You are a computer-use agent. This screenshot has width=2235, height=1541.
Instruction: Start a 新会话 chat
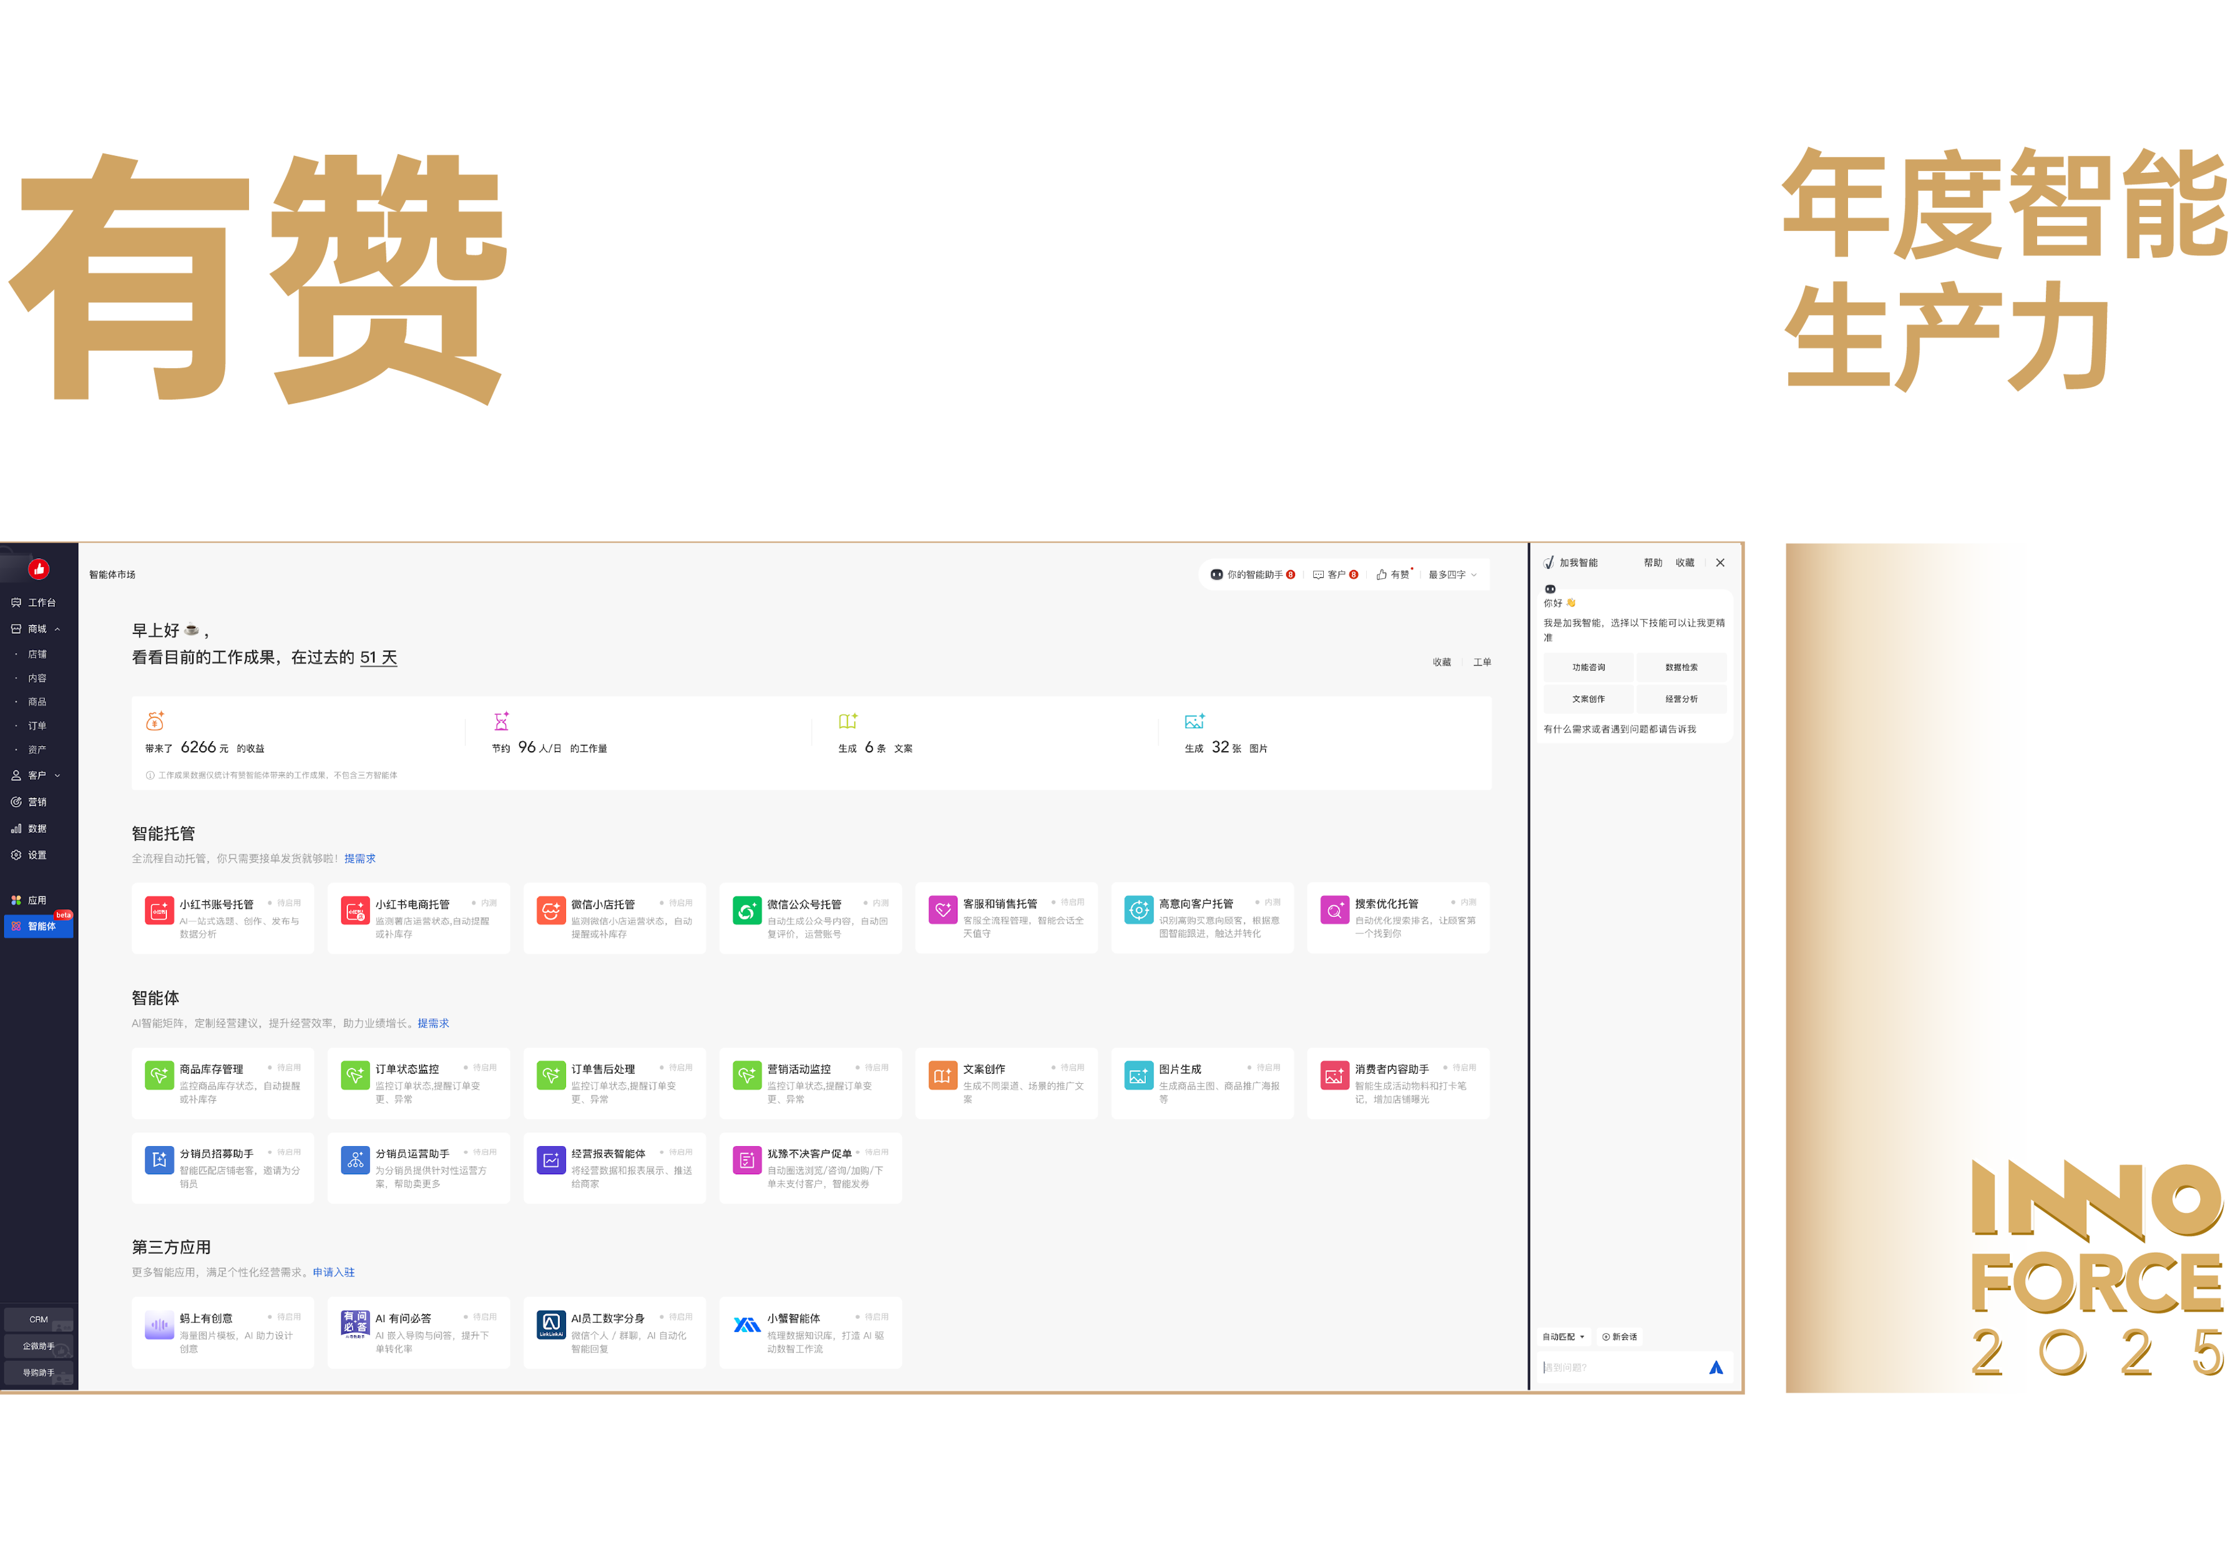tap(1620, 1336)
